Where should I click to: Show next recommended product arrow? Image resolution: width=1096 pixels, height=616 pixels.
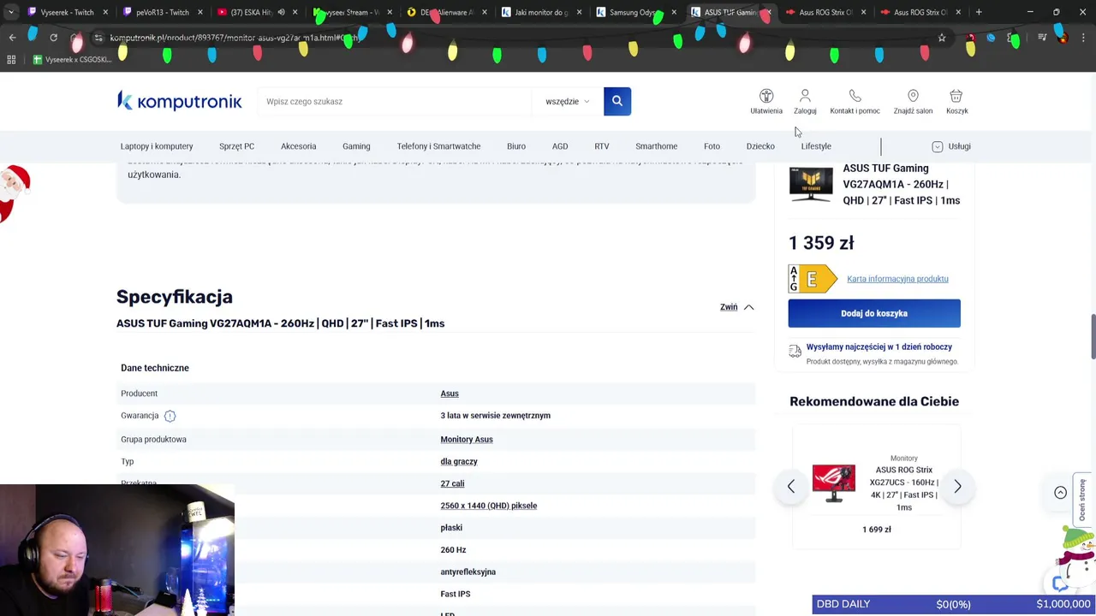957,486
